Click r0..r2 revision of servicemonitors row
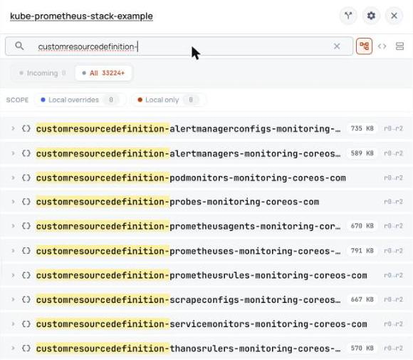Viewport: 413px width, 360px height. click(x=393, y=324)
